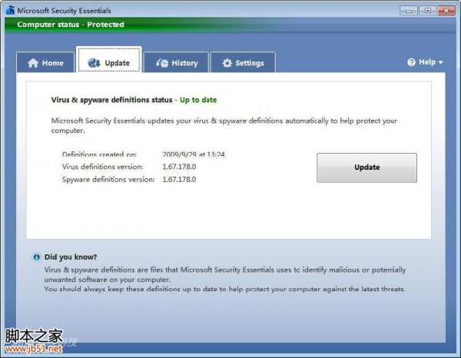The width and height of the screenshot is (461, 358).
Task: Click the Microsoft Security Essentials title bar icon
Action: (10, 10)
